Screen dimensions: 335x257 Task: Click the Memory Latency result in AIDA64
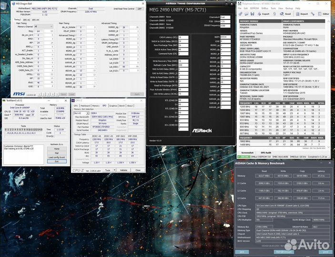[x=321, y=176]
